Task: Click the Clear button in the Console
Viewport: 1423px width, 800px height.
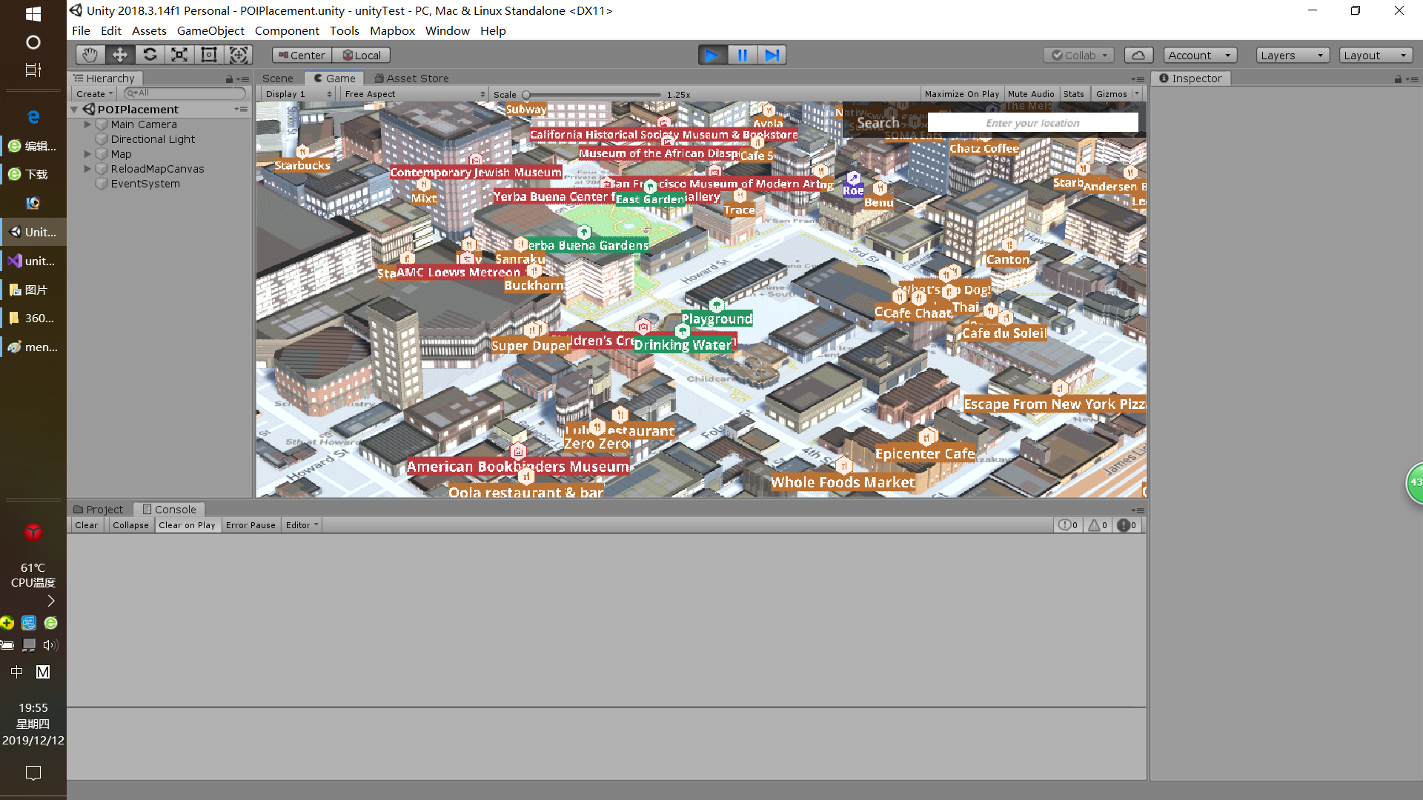Action: [x=86, y=524]
